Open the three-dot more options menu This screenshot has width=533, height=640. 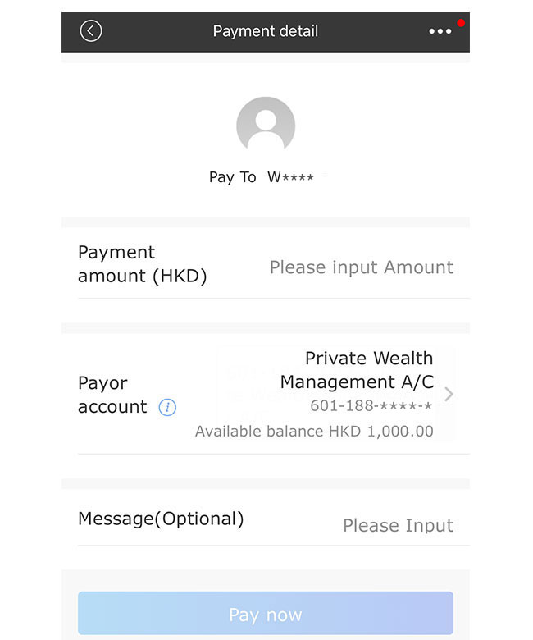440,31
